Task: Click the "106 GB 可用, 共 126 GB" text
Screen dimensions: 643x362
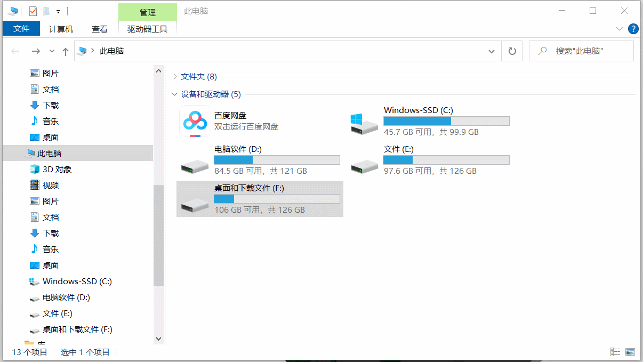Action: coord(259,210)
